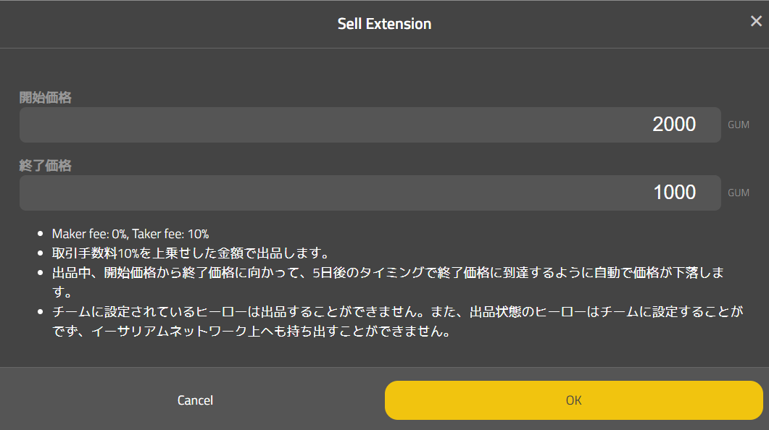Confirm the listing with the yellow OK button

pyautogui.click(x=573, y=400)
